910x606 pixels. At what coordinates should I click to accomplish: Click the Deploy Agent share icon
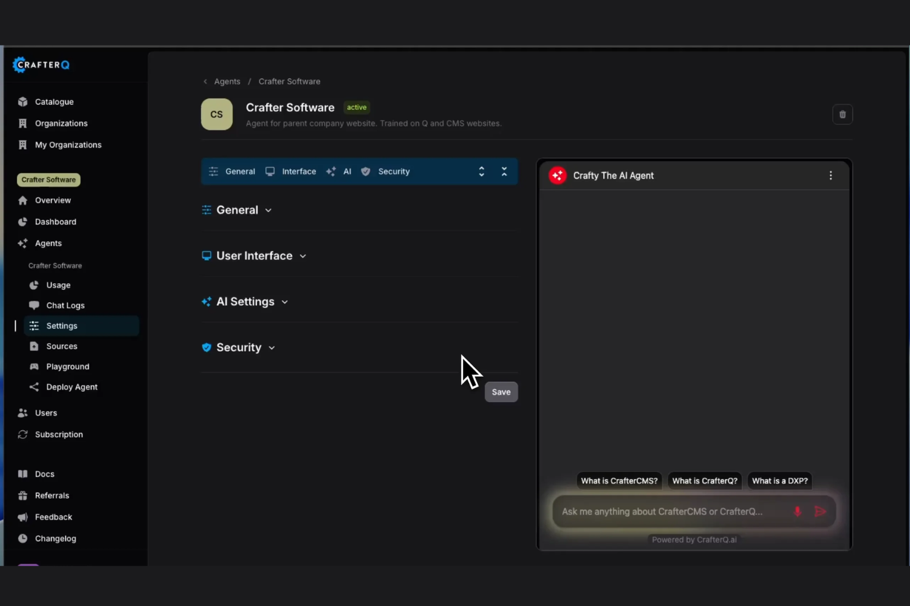pyautogui.click(x=34, y=387)
